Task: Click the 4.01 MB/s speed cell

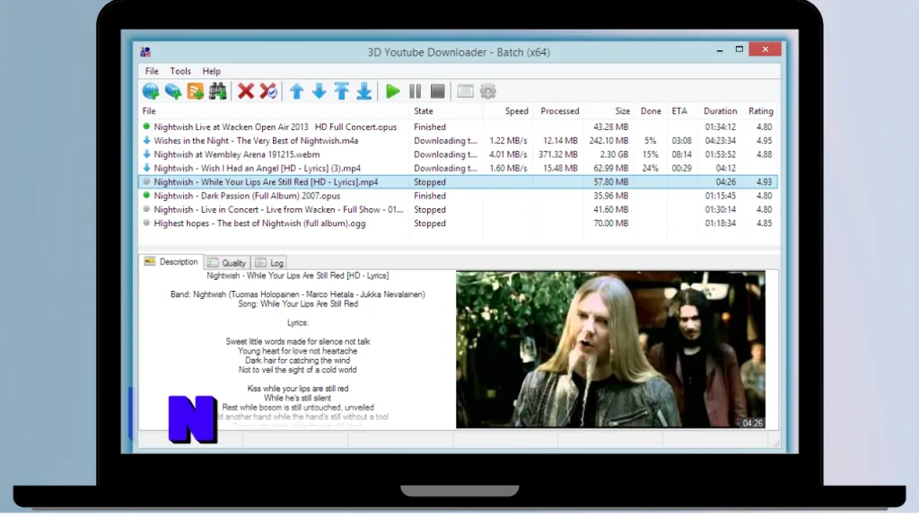Action: pos(508,154)
